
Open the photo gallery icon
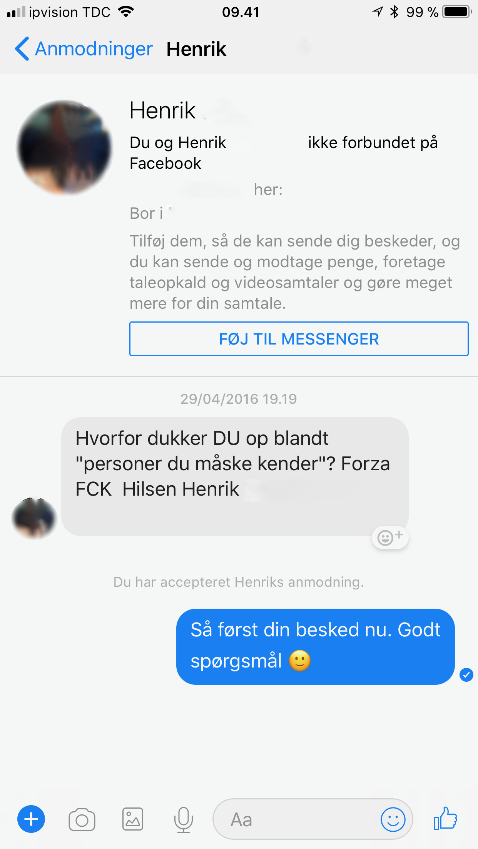pyautogui.click(x=133, y=819)
